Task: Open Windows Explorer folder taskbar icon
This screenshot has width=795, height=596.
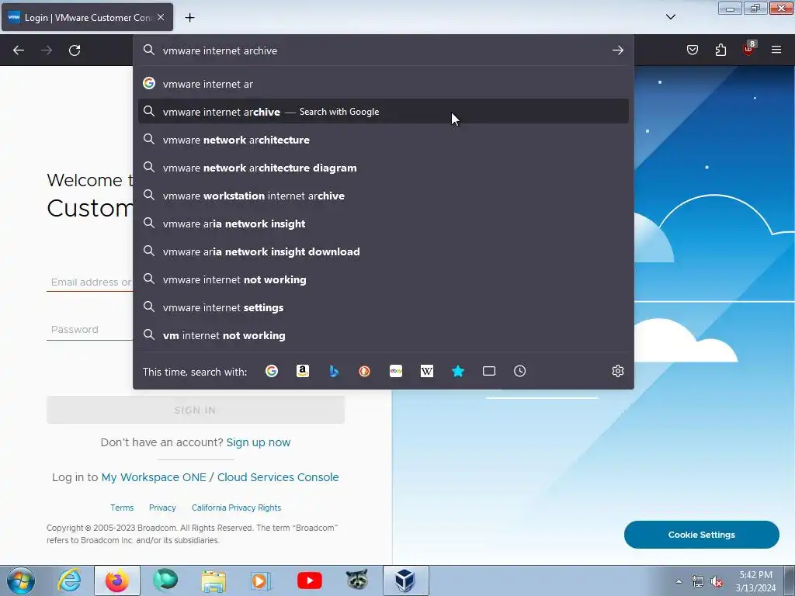Action: pyautogui.click(x=214, y=580)
